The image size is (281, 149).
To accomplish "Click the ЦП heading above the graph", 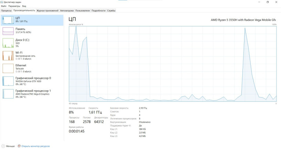I will [x=72, y=19].
